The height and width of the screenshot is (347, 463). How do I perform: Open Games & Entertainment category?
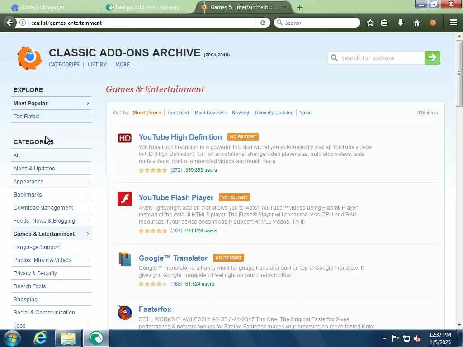tap(52, 234)
